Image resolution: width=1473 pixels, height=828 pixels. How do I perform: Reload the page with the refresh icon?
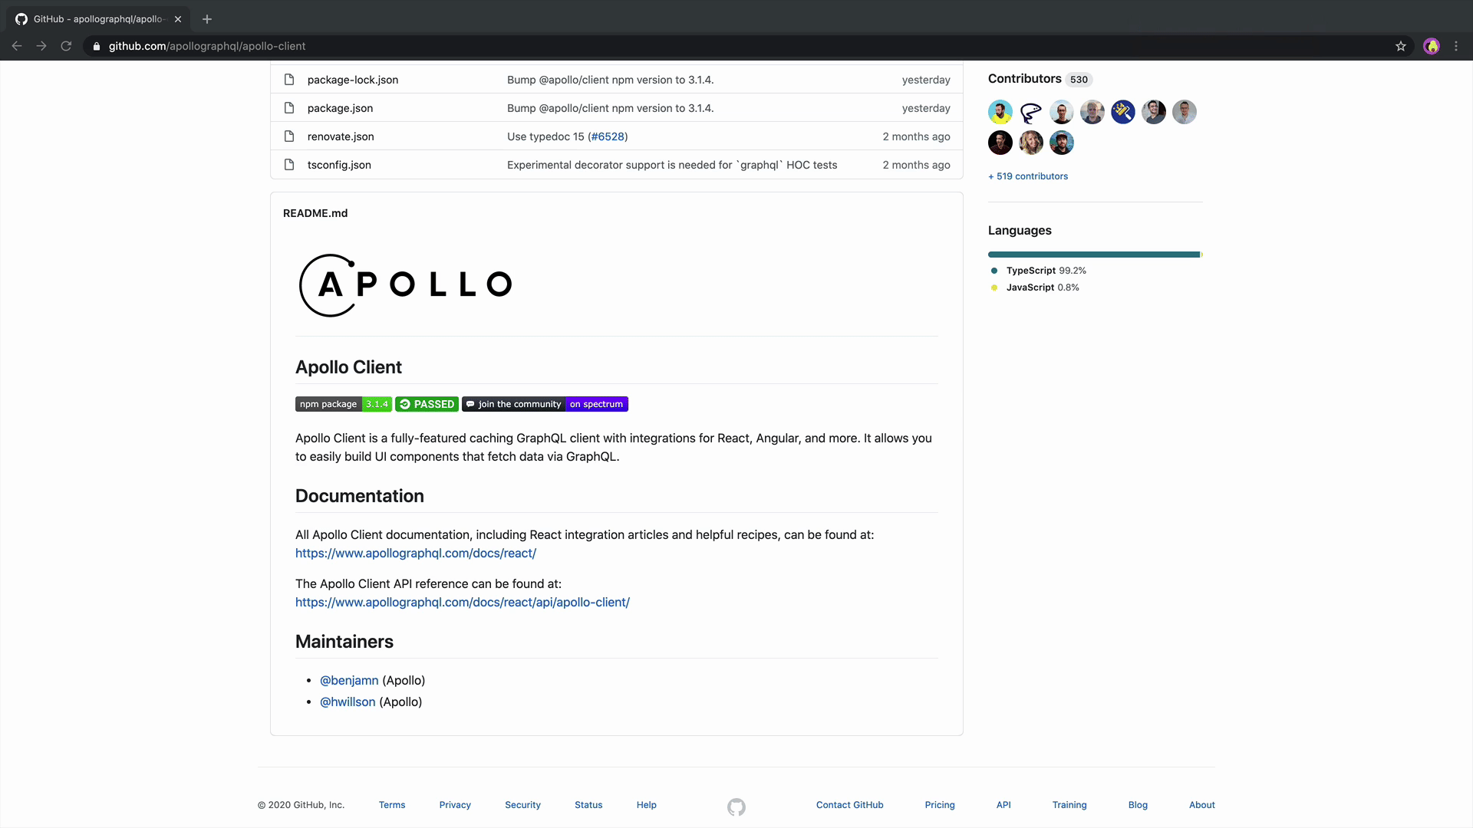click(66, 46)
